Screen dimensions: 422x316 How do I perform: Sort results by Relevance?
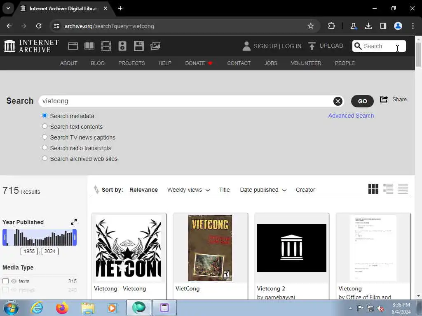(143, 190)
